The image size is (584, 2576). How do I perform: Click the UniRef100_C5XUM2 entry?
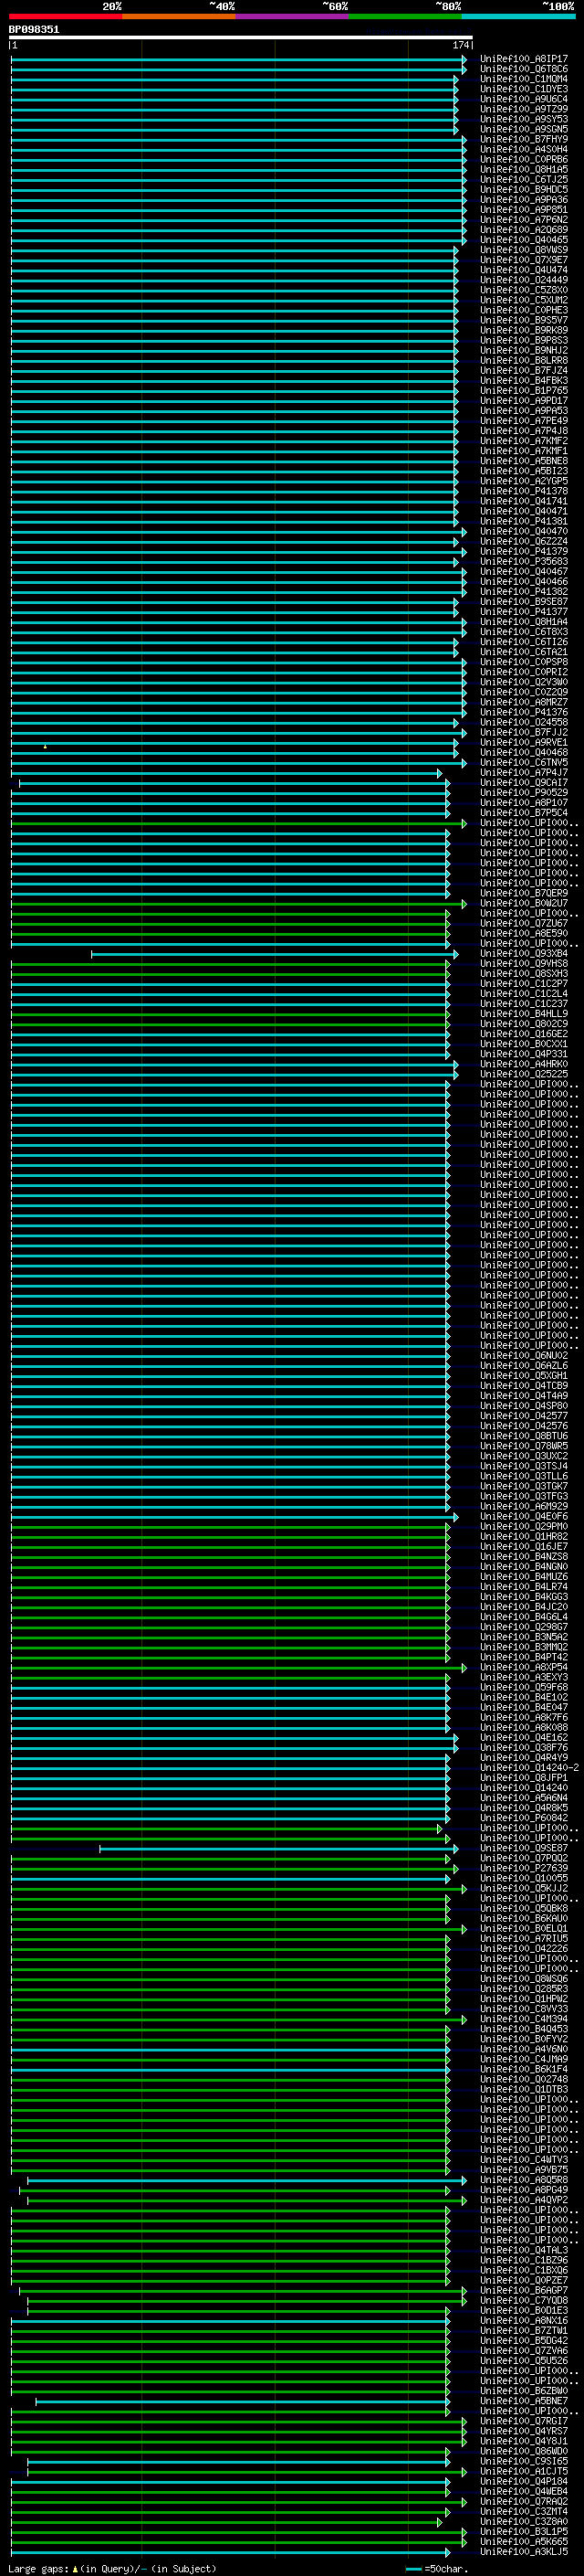click(523, 300)
